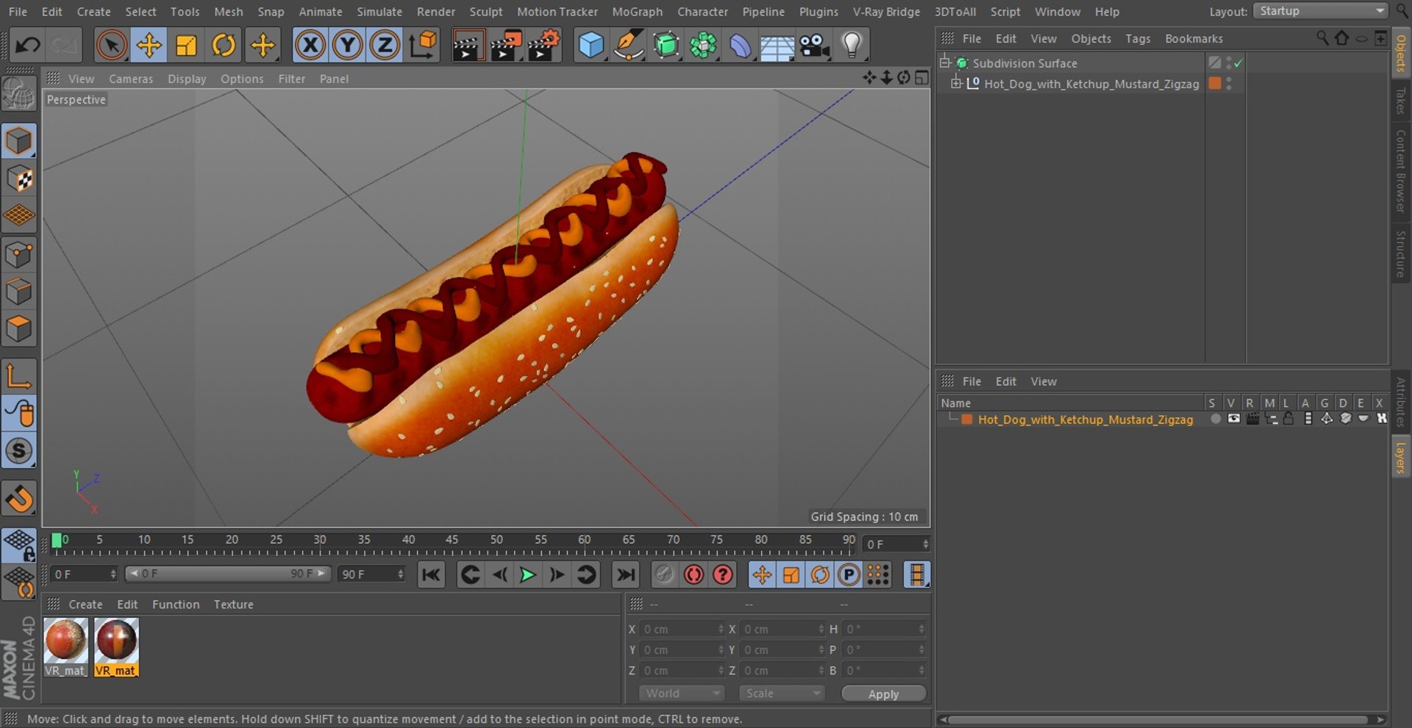Toggle lock on Hot_Dog layer
The image size is (1412, 728).
click(x=1288, y=419)
